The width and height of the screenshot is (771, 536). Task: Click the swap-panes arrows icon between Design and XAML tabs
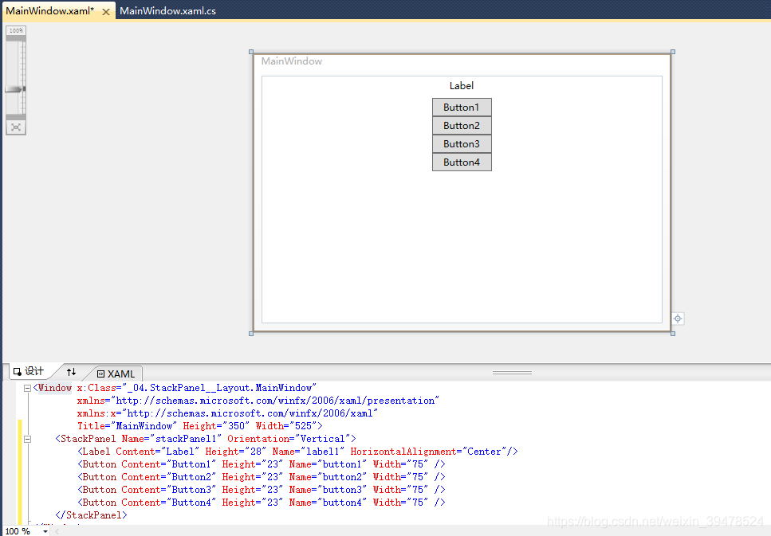pos(71,371)
